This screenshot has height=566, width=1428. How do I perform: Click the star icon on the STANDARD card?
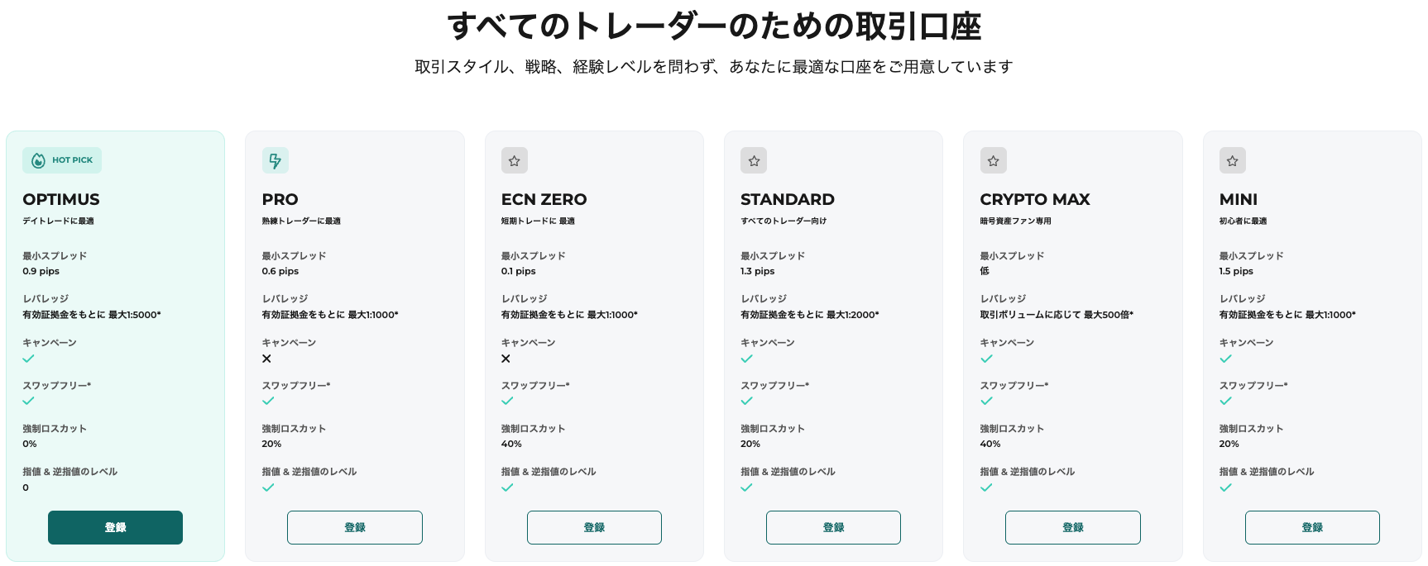point(754,160)
